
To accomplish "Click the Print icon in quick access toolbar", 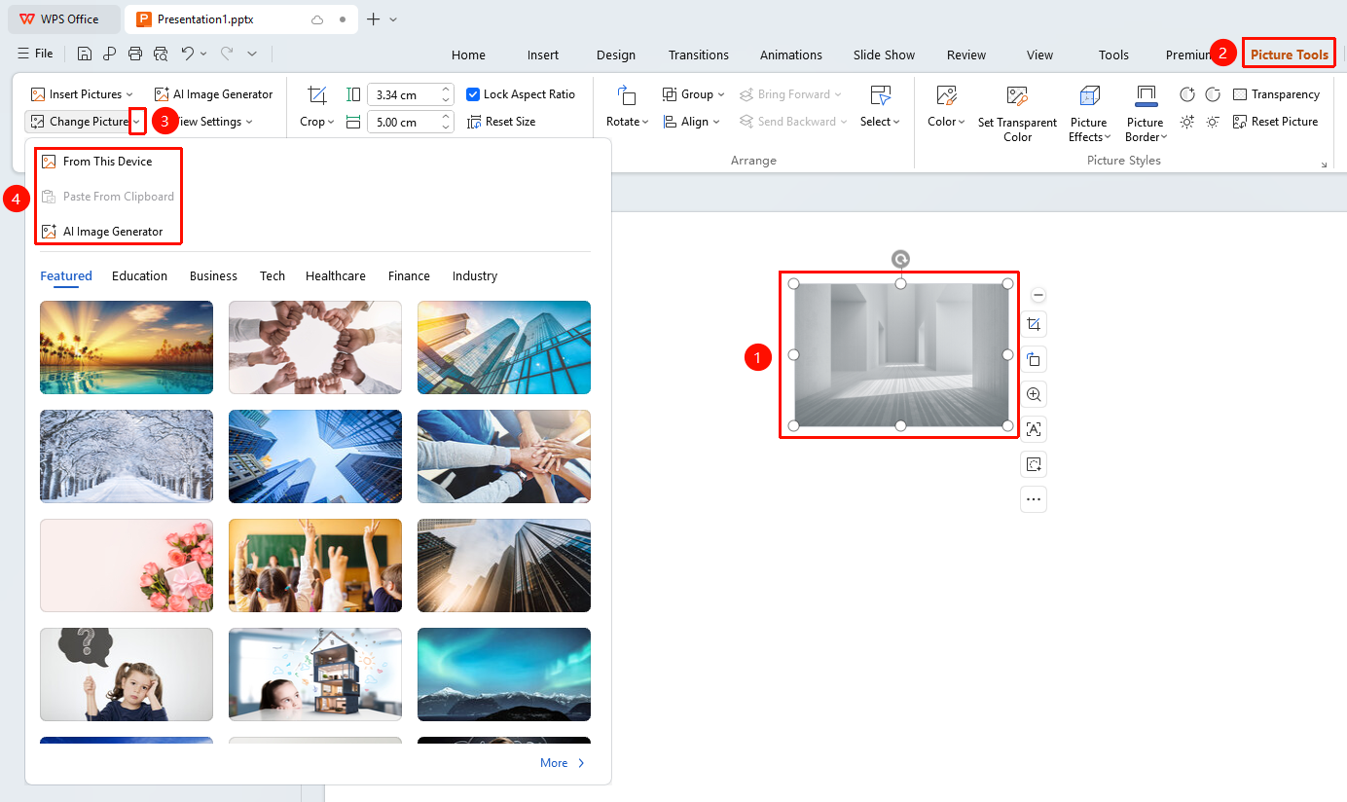I will click(x=135, y=55).
